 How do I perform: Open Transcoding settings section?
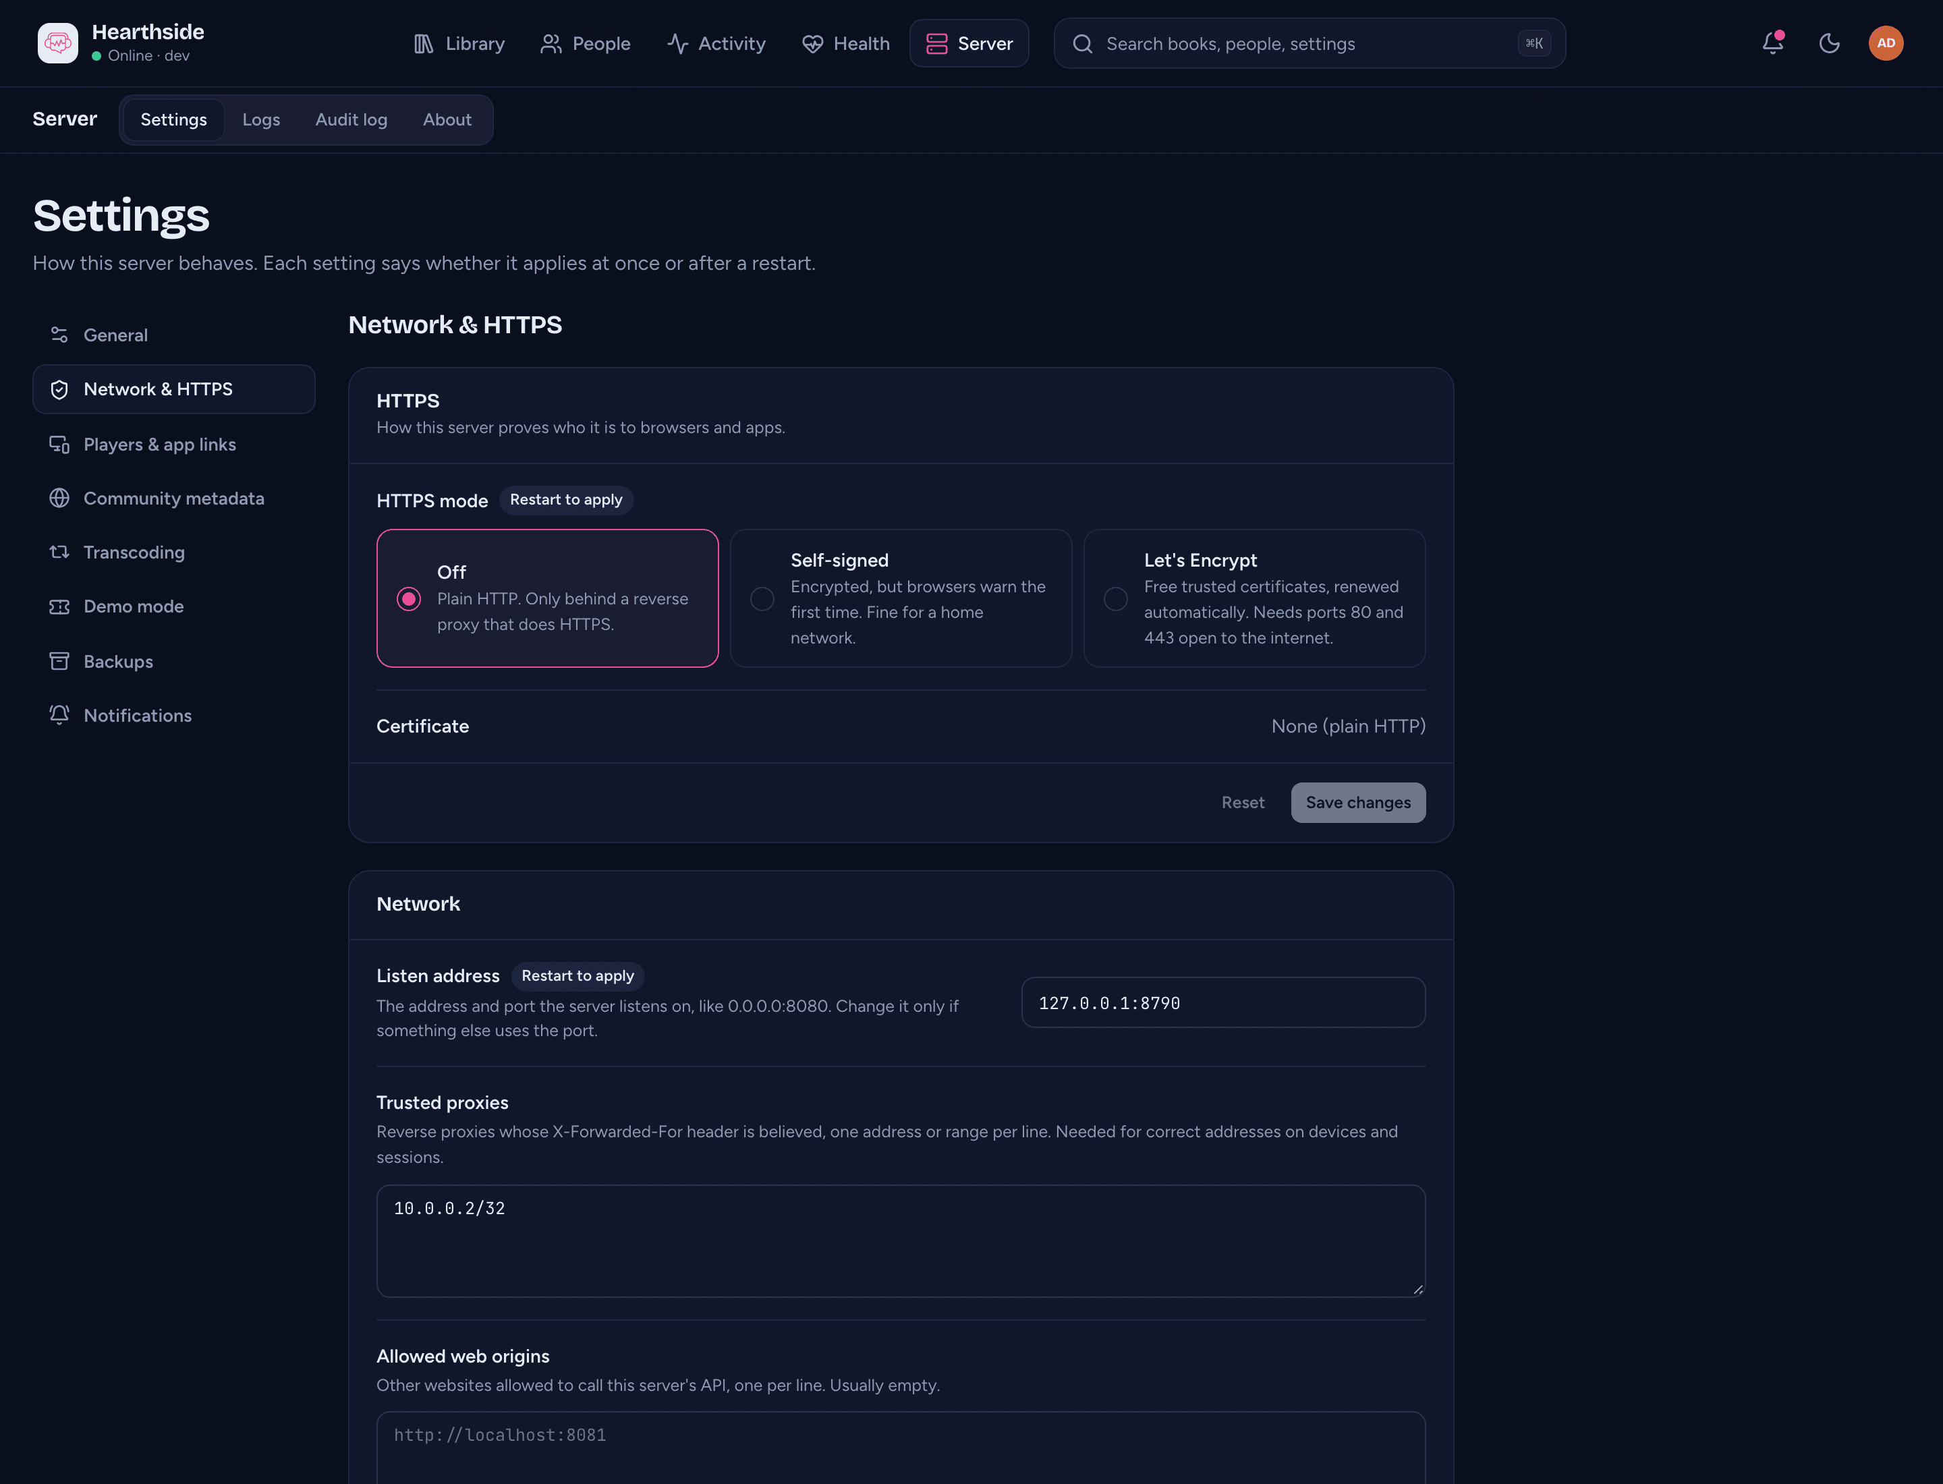(174, 552)
